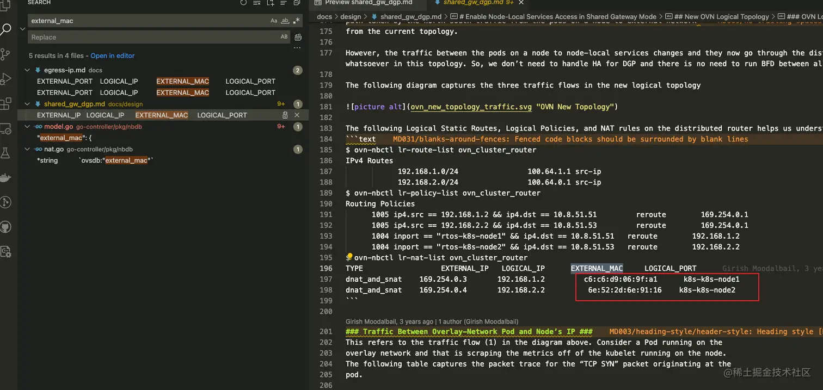Click '5 results in 4 files' summary
Image resolution: width=823 pixels, height=390 pixels.
(58, 56)
